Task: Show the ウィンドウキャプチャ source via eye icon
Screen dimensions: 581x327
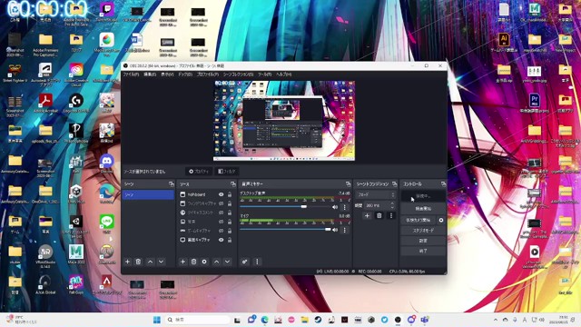Action: [222, 203]
